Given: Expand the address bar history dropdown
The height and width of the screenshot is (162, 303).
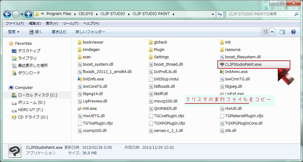Looking at the screenshot, I should tap(213, 14).
